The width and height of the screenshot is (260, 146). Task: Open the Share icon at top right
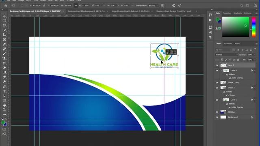[x=255, y=6]
